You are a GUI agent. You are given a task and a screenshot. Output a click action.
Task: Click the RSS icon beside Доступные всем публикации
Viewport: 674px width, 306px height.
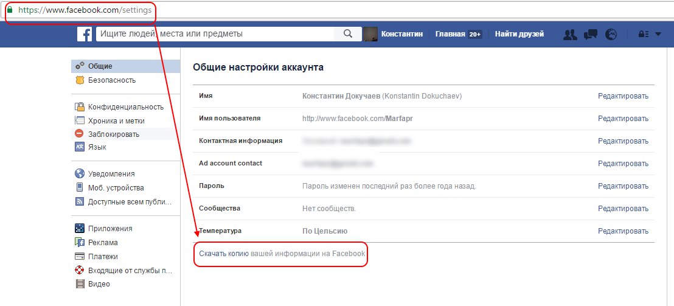80,201
